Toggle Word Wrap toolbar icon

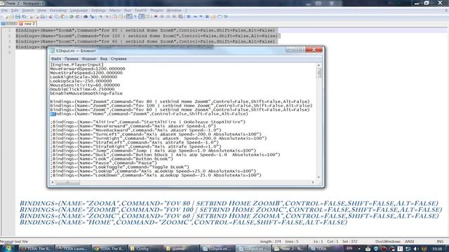point(129,17)
